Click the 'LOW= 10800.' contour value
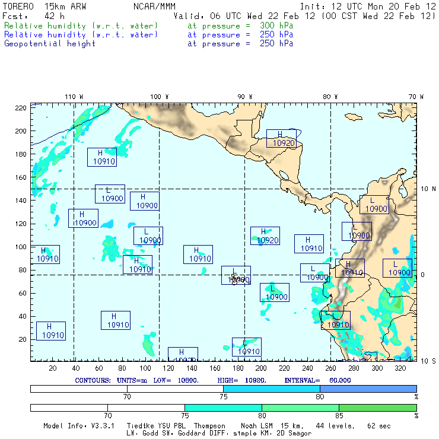The height and width of the screenshot is (439, 439). tap(176, 380)
